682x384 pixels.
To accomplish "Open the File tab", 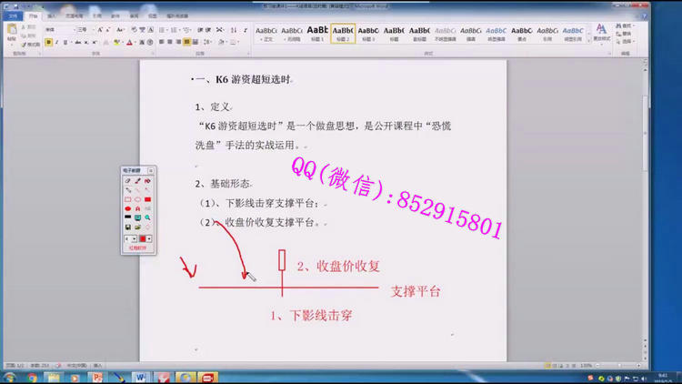I will tap(13, 15).
